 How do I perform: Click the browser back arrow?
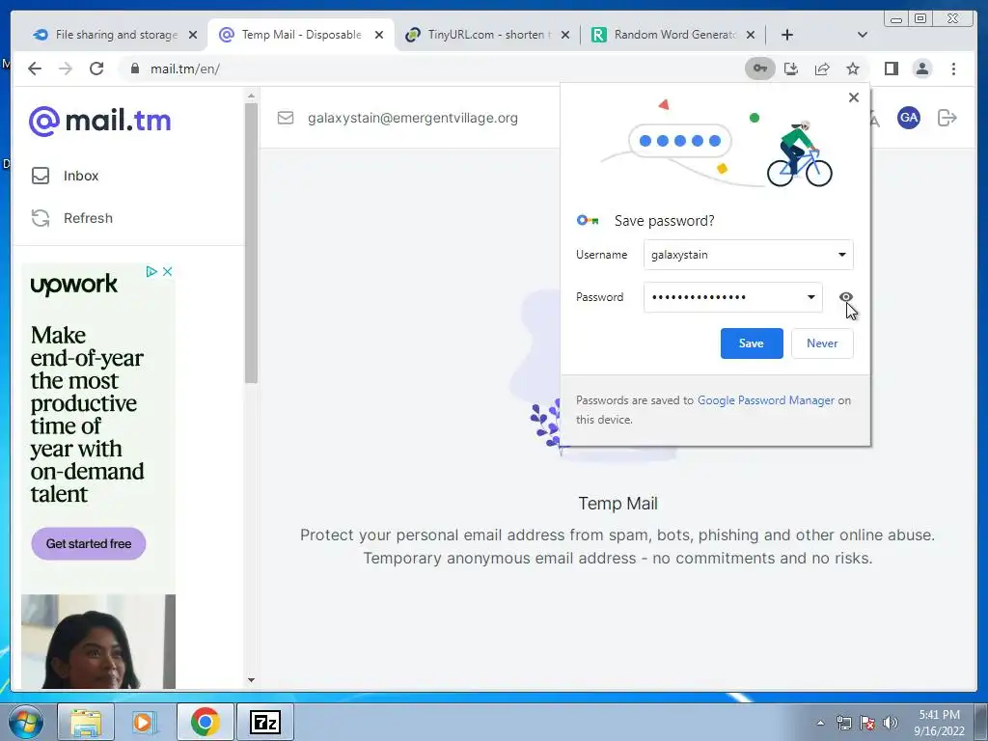pyautogui.click(x=35, y=69)
